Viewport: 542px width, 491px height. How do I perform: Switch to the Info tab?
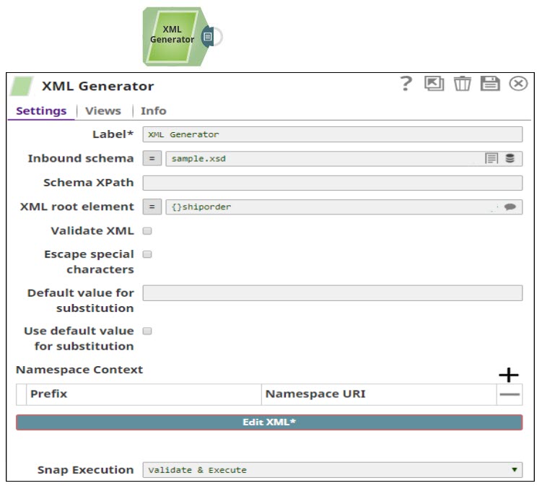pyautogui.click(x=153, y=111)
